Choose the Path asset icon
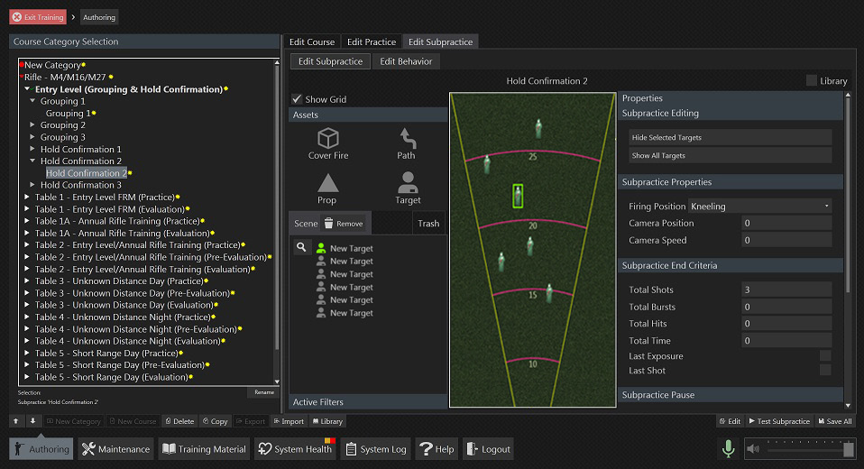Image resolution: width=864 pixels, height=469 pixels. tap(407, 139)
